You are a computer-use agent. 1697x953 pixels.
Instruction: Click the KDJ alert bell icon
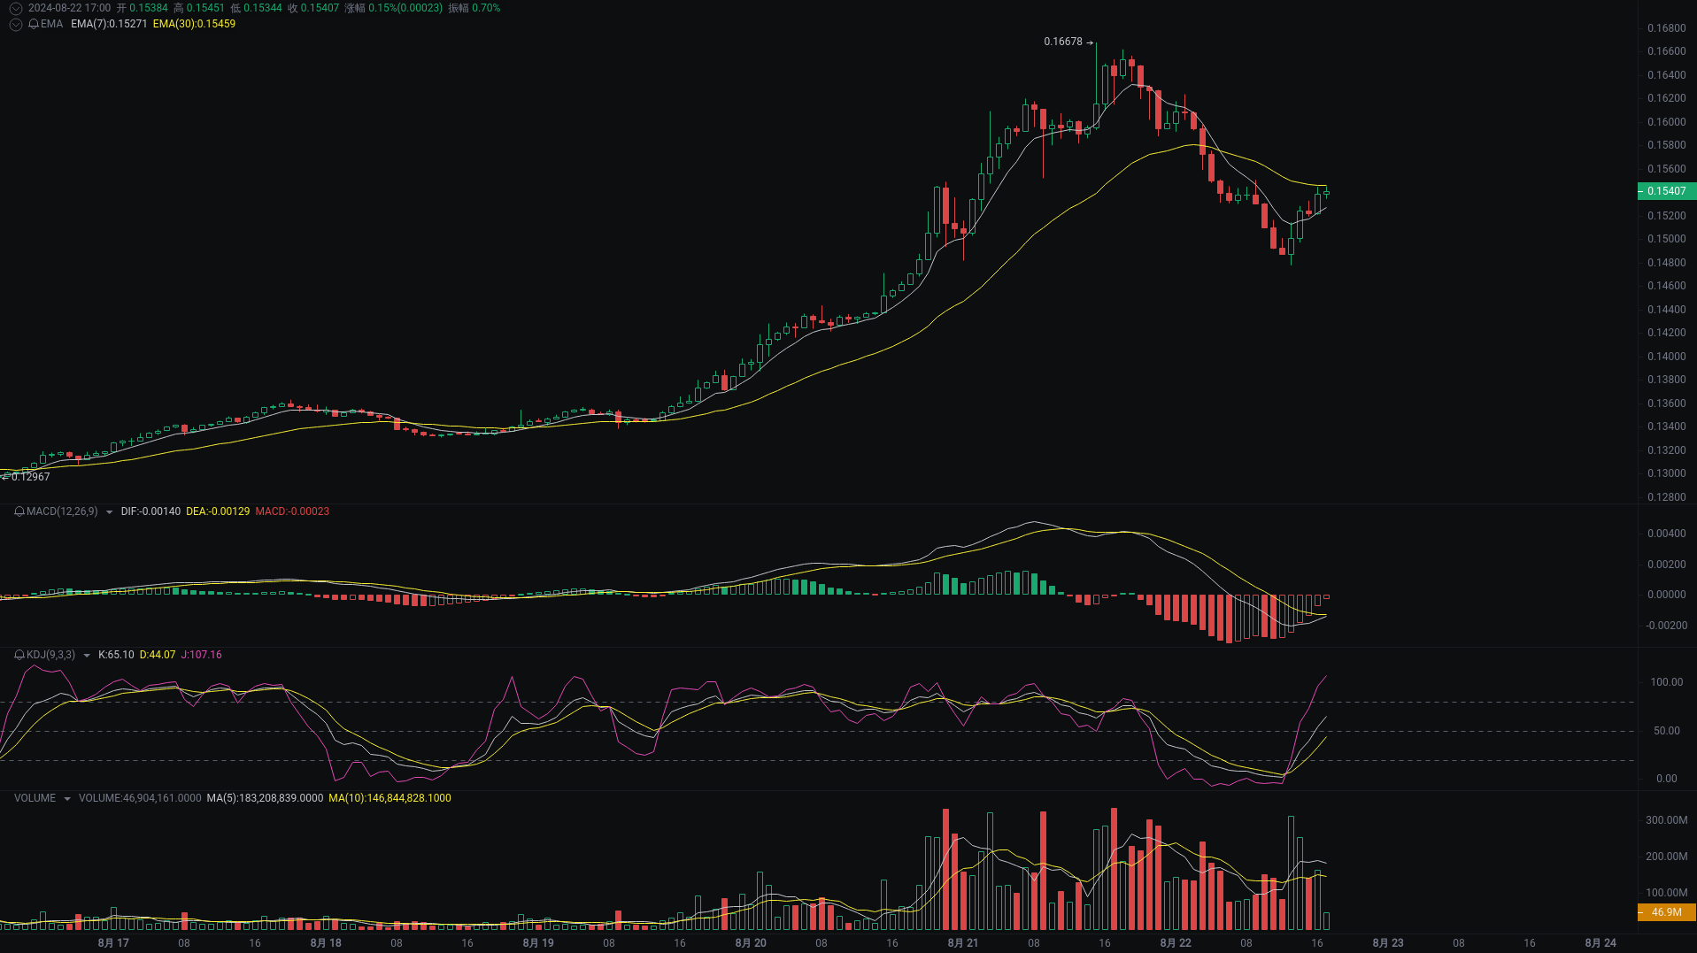19,655
